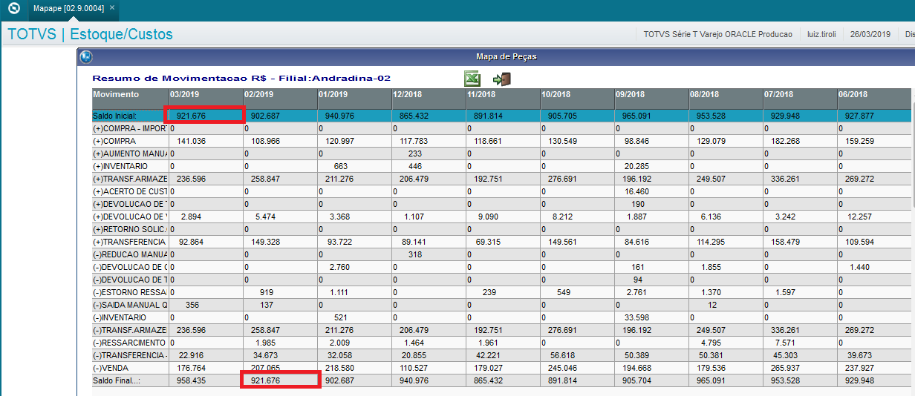Screen dimensions: 915x396
Task: Click the date 26/03/2019
Action: tap(870, 34)
